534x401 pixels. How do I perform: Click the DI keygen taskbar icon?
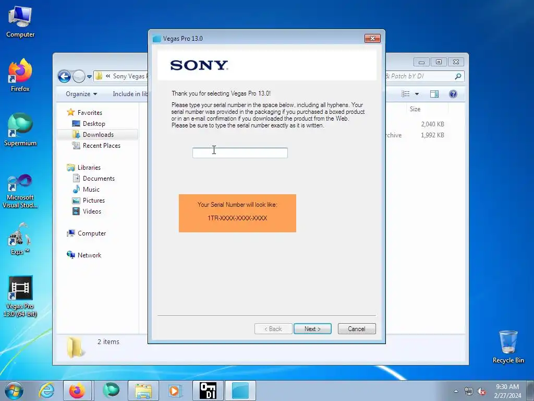pos(208,391)
